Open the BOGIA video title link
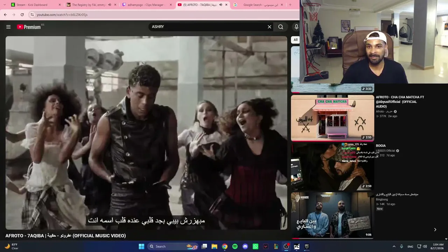The image size is (448, 252). [381, 146]
